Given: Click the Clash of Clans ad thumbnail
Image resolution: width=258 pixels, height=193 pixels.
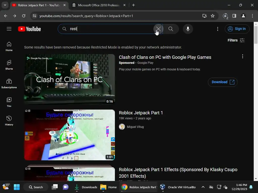Looking at the screenshot, I should (x=70, y=79).
